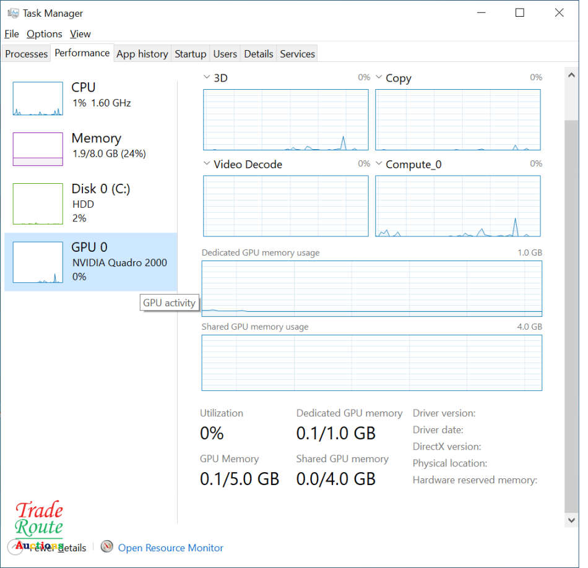
Task: Switch to the Services tab
Action: [x=297, y=54]
